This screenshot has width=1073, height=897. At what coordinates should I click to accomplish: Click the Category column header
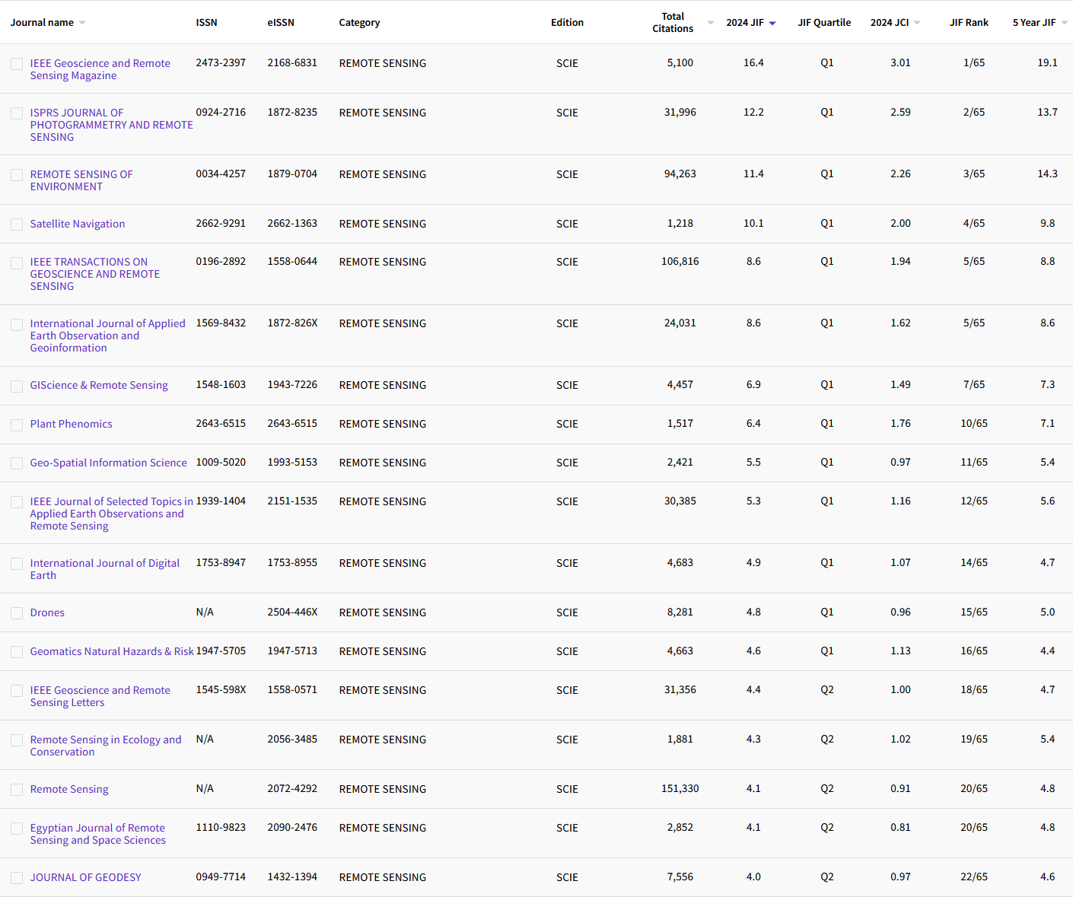(359, 23)
